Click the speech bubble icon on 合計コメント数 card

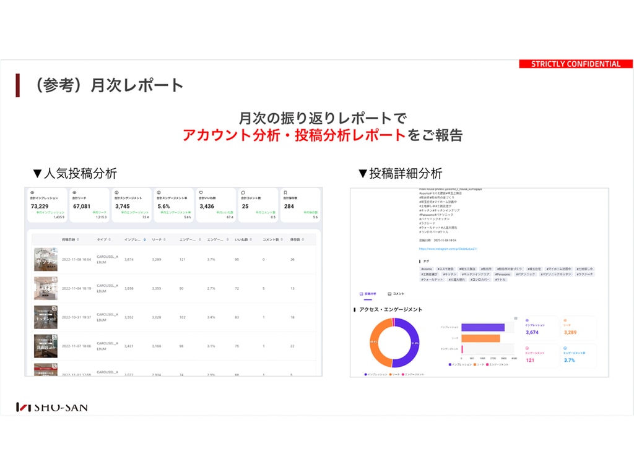[x=243, y=192]
